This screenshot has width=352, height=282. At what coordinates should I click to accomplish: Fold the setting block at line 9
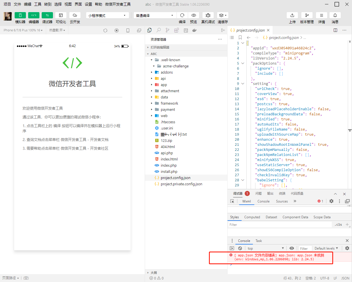click(x=243, y=84)
